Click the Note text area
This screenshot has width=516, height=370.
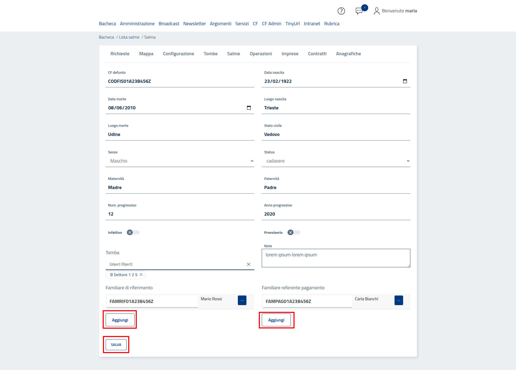(x=336, y=258)
